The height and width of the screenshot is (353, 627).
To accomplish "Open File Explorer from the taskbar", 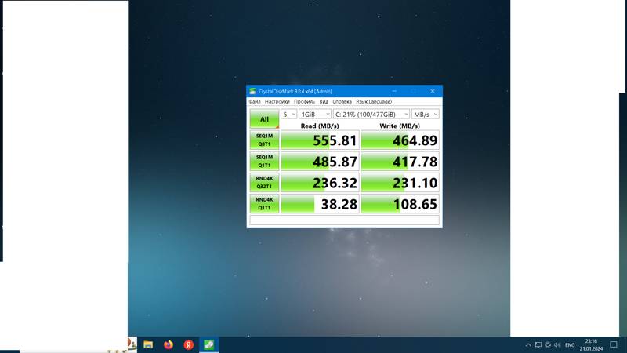I will (x=148, y=344).
